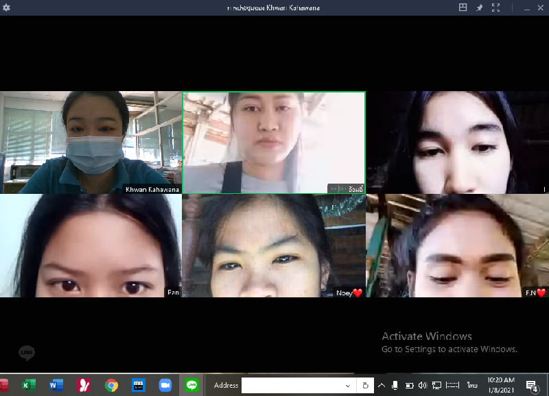Switch the call grid layout view
Screen dimensions: 549x396
(x=463, y=8)
